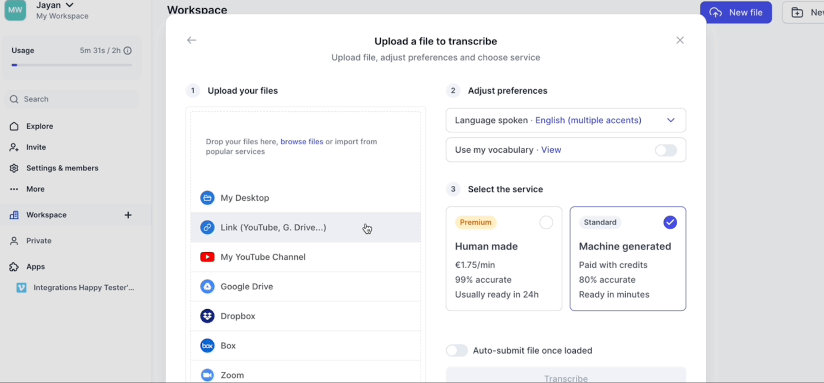Click the 'Ready in minutes' text
The image size is (824, 383).
614,295
